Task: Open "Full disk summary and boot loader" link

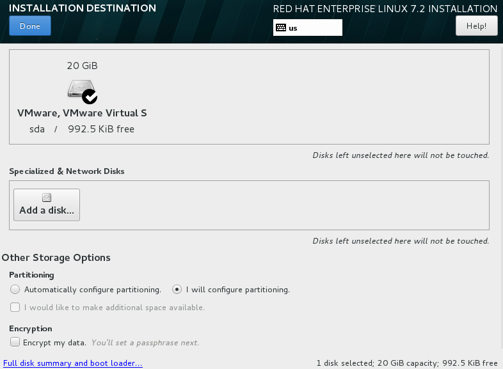Action: [x=72, y=363]
